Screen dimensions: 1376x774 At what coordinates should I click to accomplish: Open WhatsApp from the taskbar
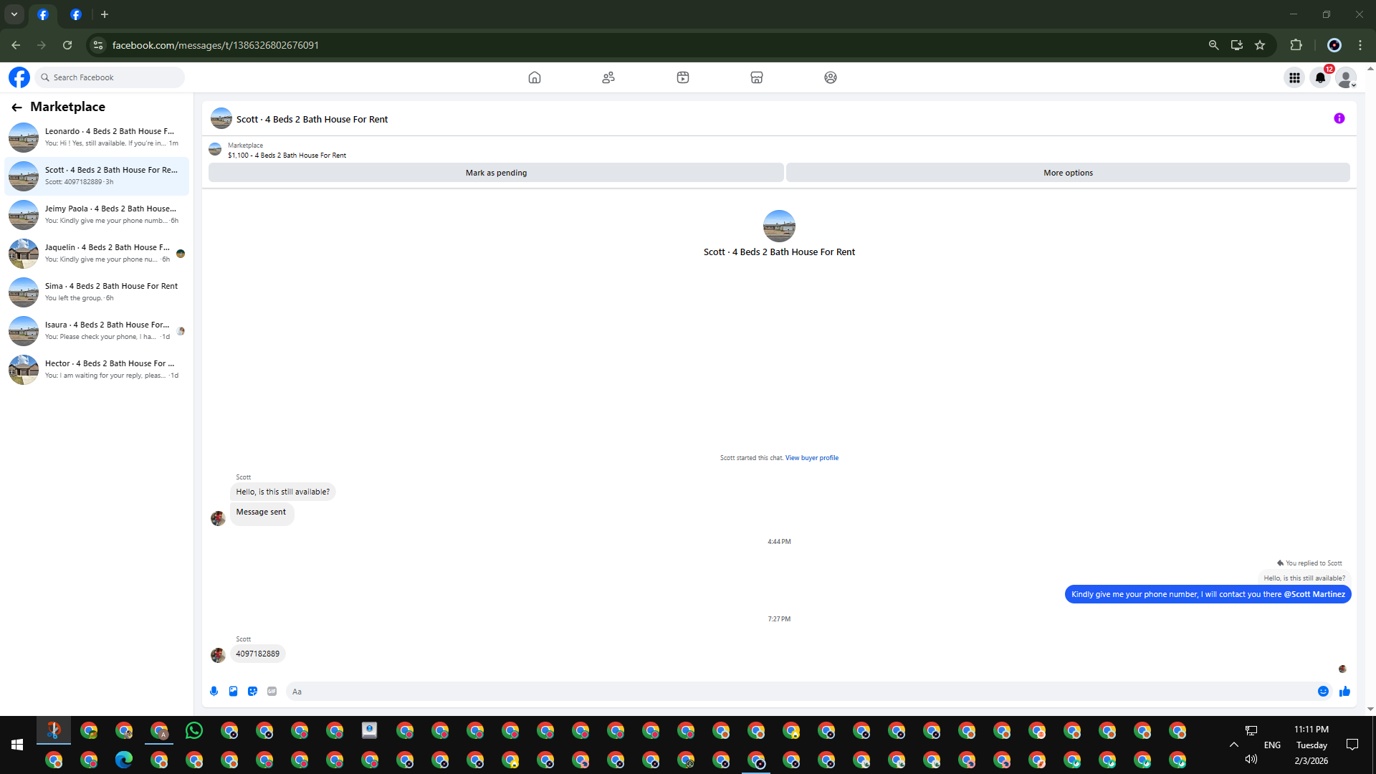click(x=193, y=730)
